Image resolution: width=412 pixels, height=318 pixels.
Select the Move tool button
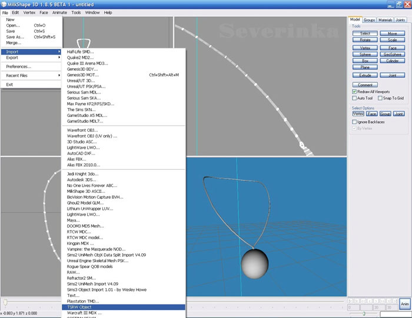(392, 34)
